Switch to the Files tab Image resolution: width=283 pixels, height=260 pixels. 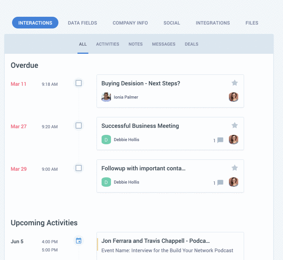(252, 23)
